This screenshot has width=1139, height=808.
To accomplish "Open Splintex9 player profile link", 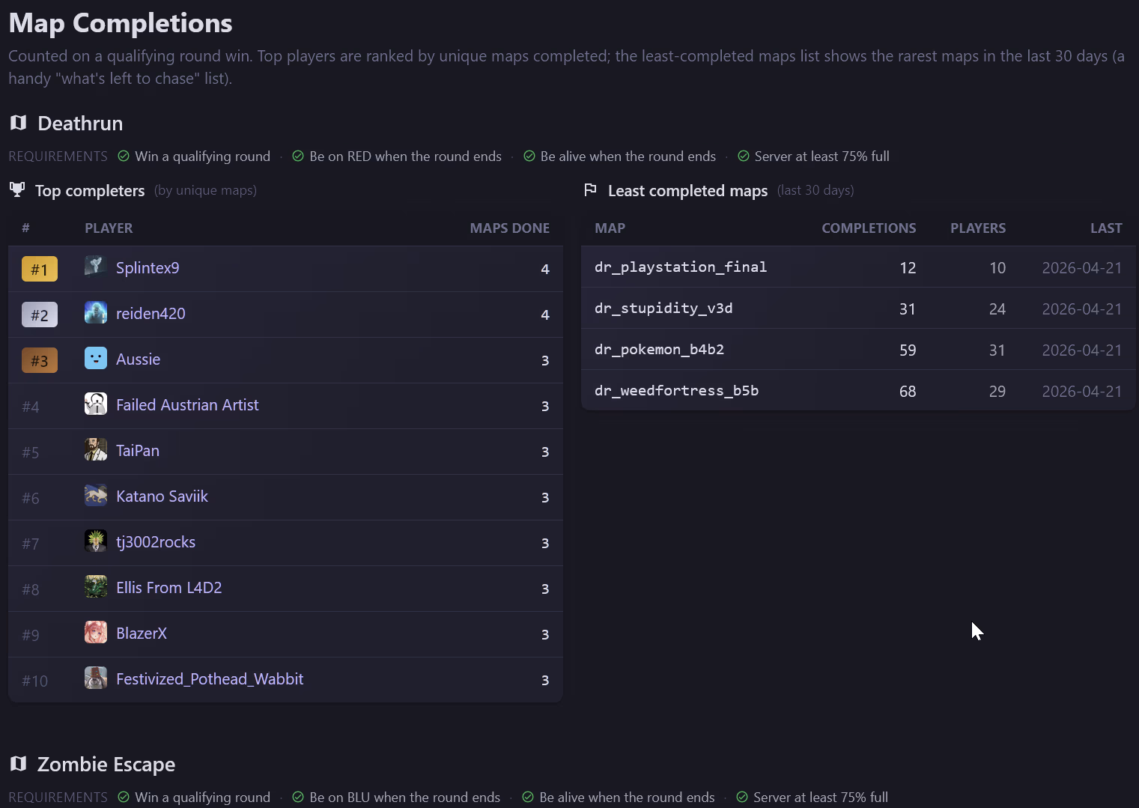I will point(148,267).
